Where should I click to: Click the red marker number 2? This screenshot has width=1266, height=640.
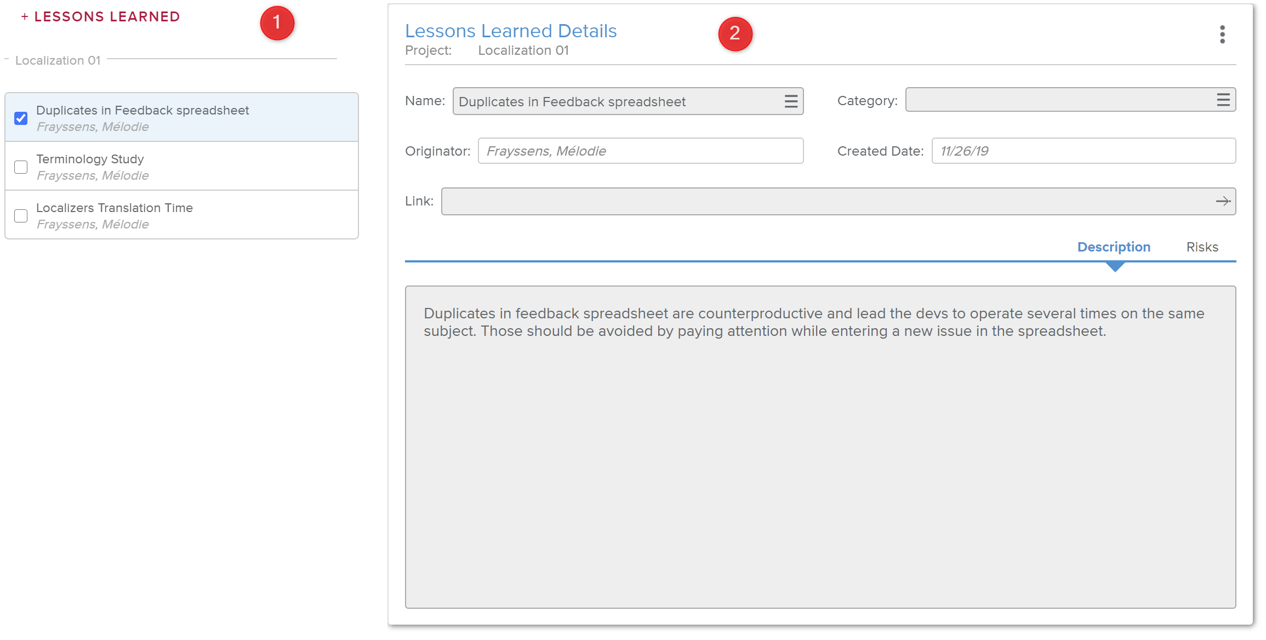point(735,33)
